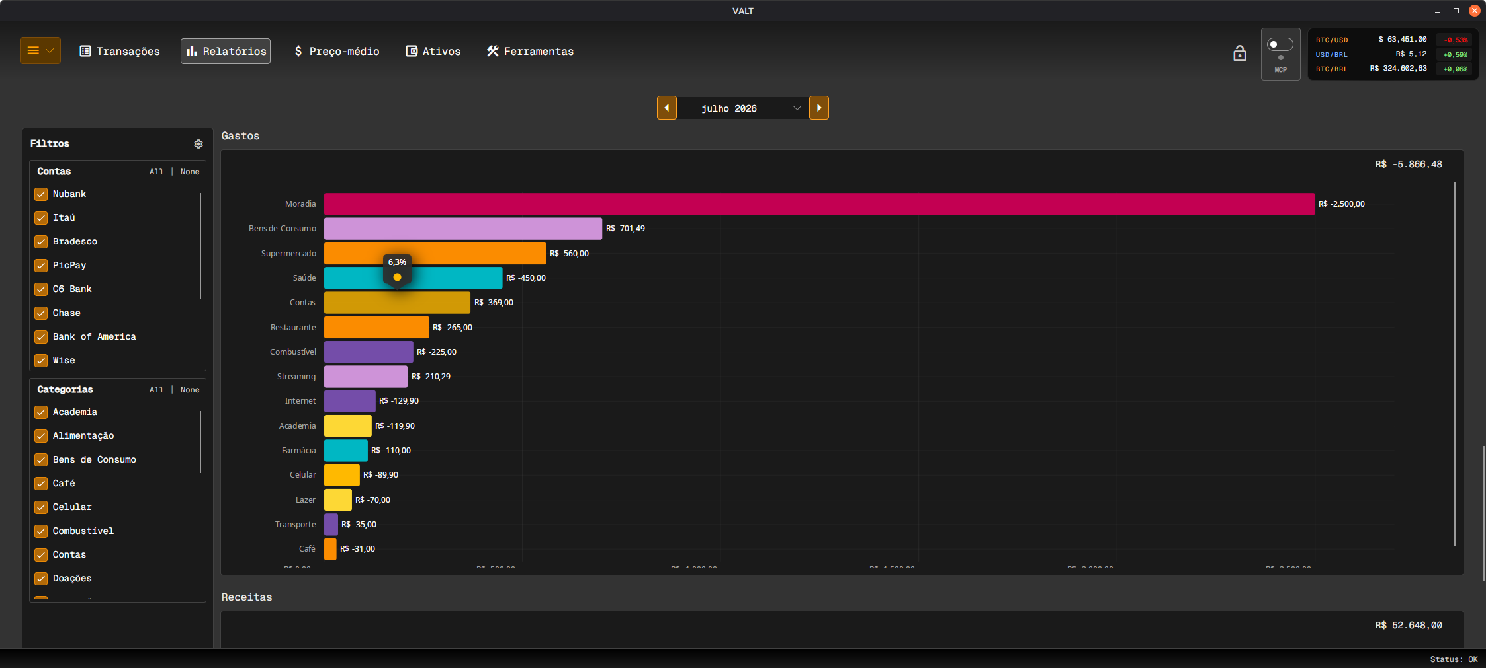Screen dimensions: 1486x668
Task: Click the Gastos chart vertical scrollbar
Action: pyautogui.click(x=1455, y=364)
